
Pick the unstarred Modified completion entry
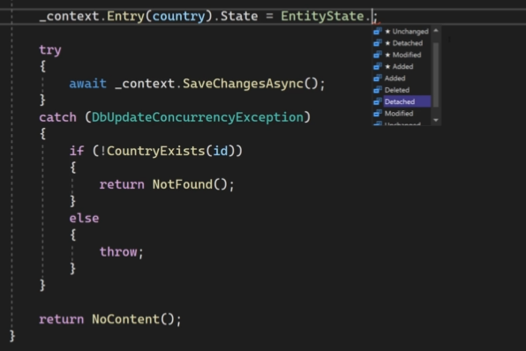(x=399, y=113)
